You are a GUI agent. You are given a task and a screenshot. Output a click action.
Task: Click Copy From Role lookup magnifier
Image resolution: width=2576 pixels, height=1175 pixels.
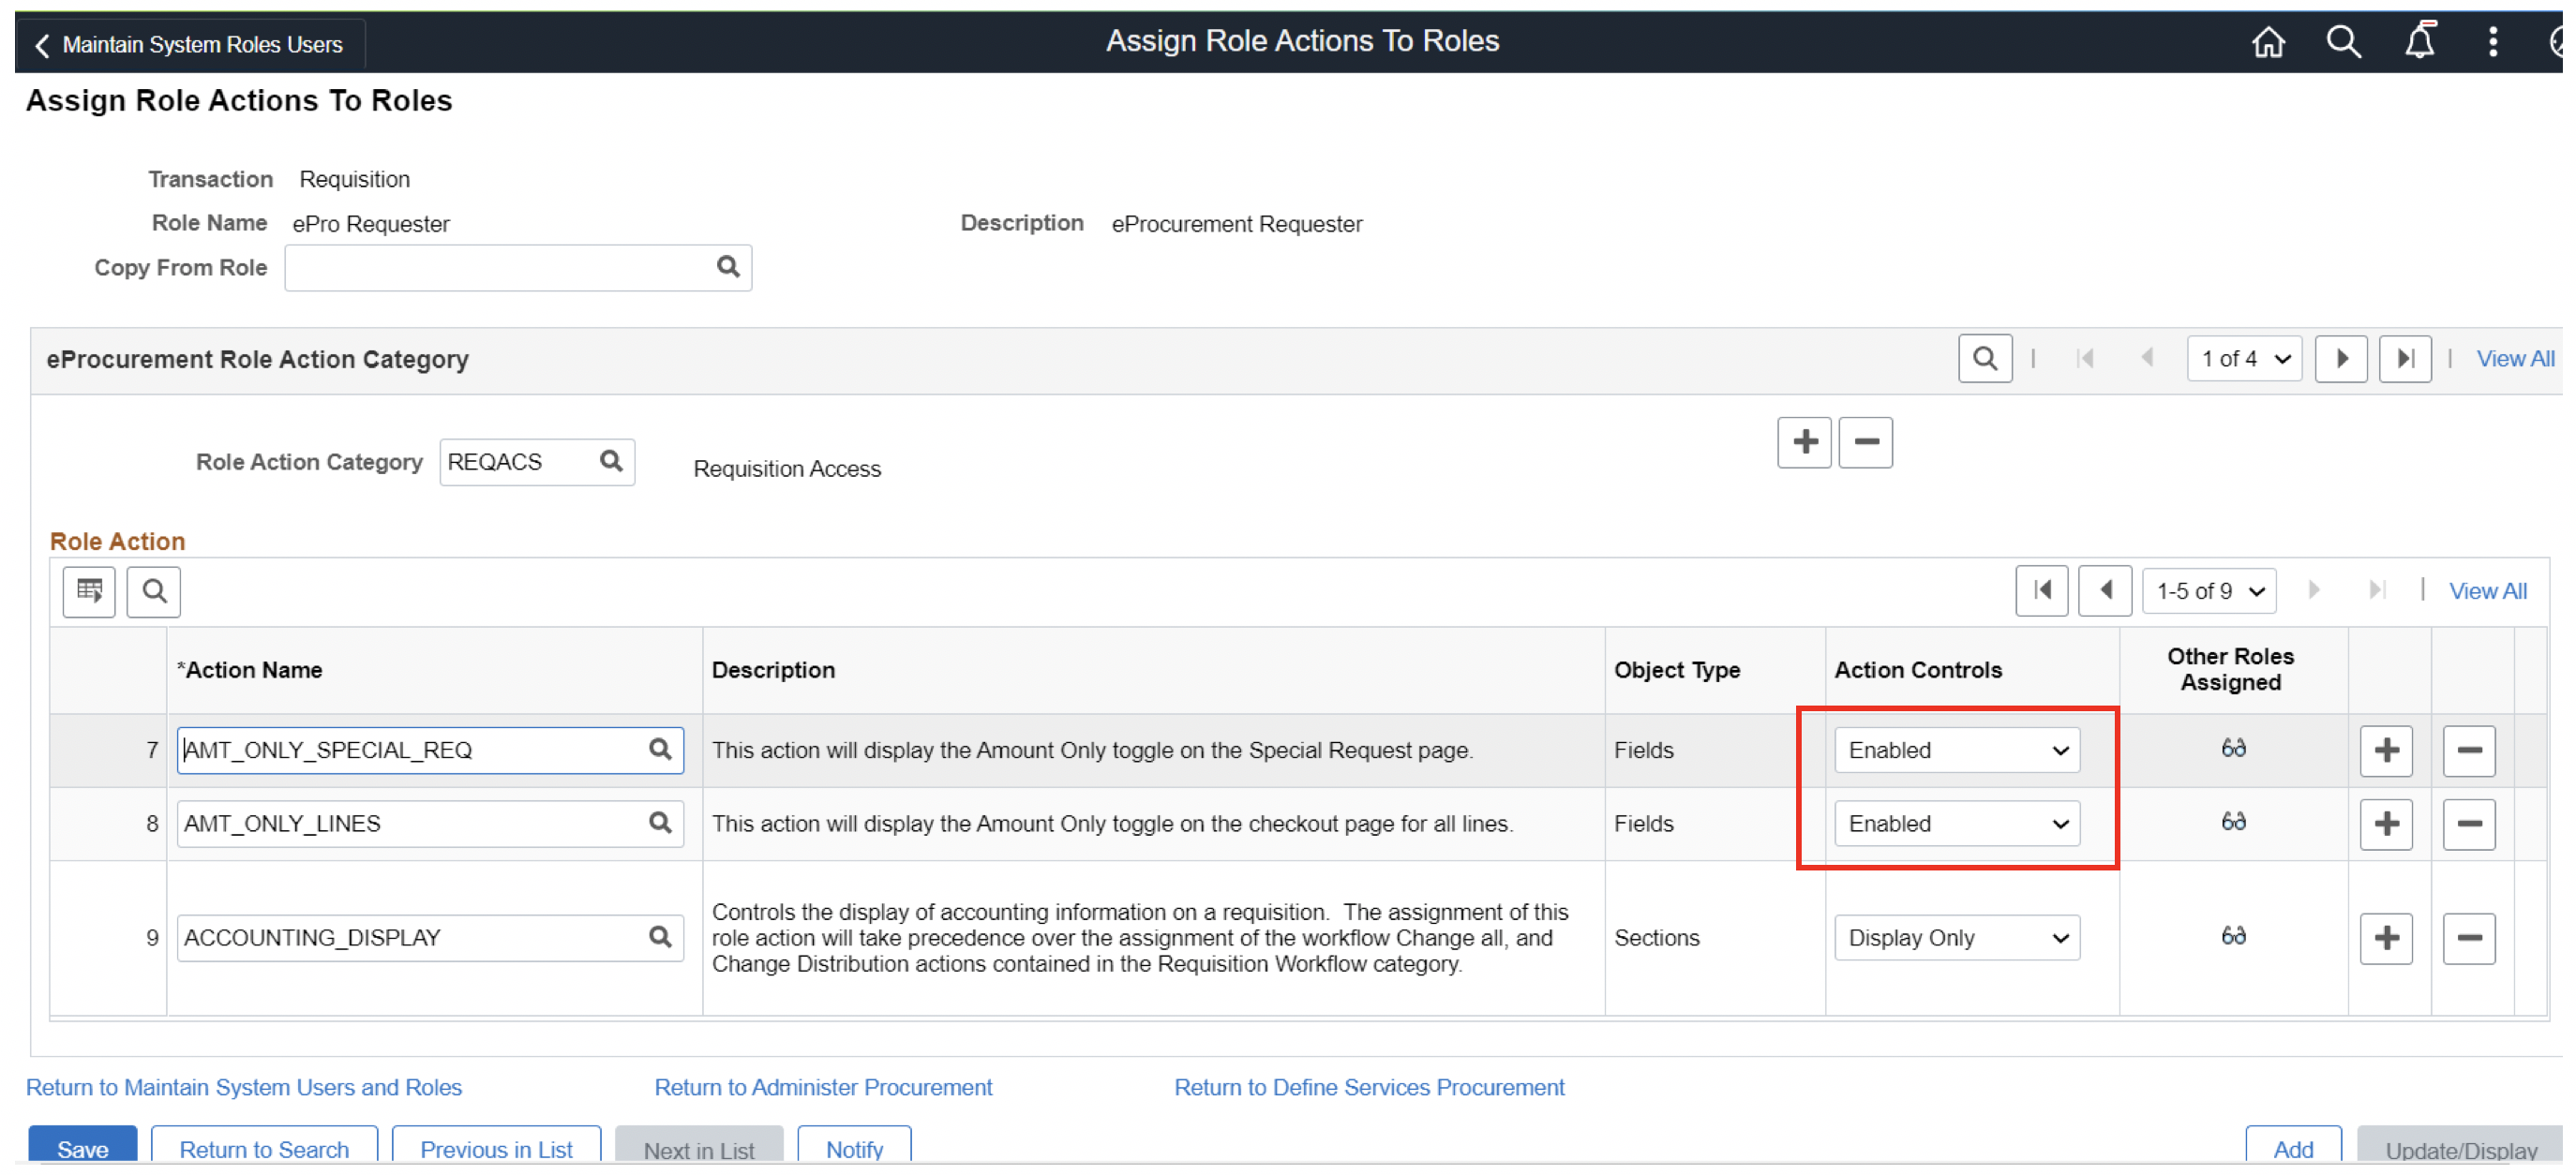pyautogui.click(x=728, y=267)
